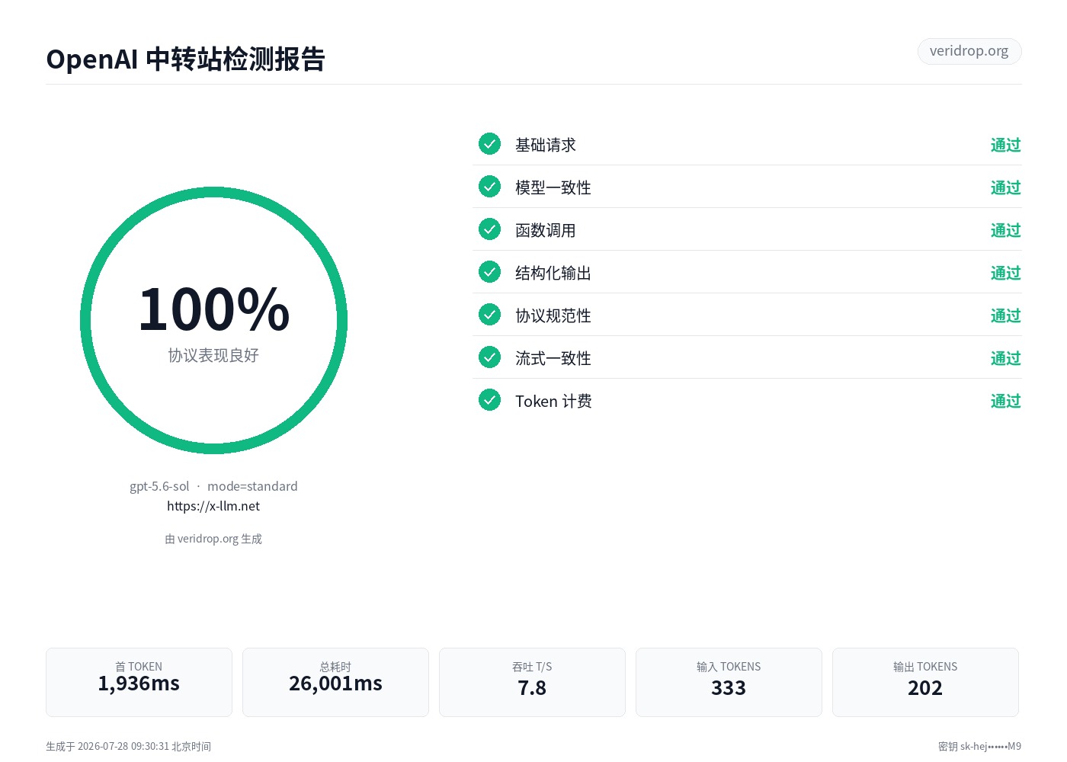The height and width of the screenshot is (762, 1067).
Task: Select the check icon beside Token 计费
Action: (x=489, y=399)
